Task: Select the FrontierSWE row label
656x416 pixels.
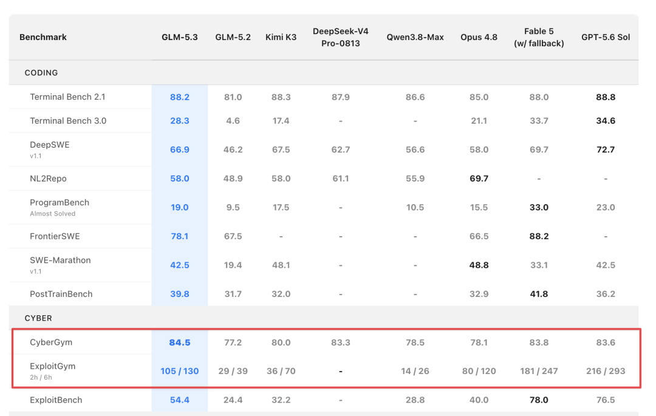Action: [55, 236]
